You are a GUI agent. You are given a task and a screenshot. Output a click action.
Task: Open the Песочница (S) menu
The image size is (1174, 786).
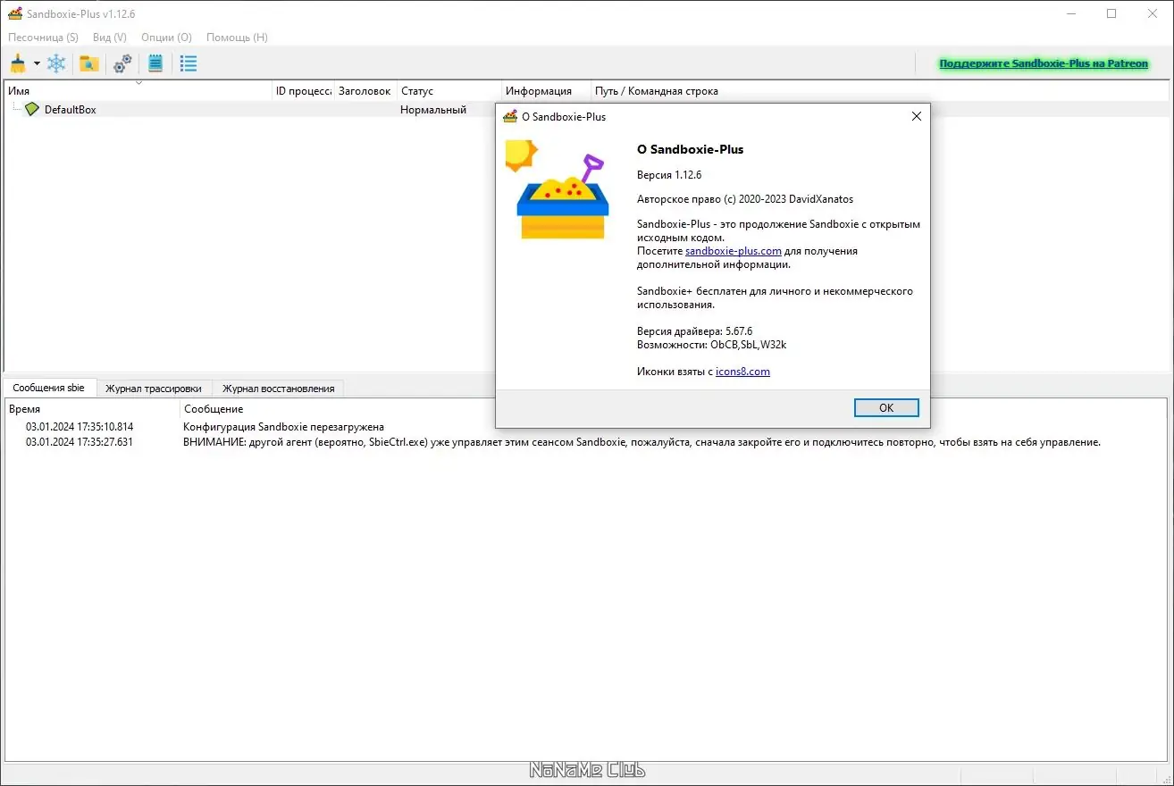point(43,38)
